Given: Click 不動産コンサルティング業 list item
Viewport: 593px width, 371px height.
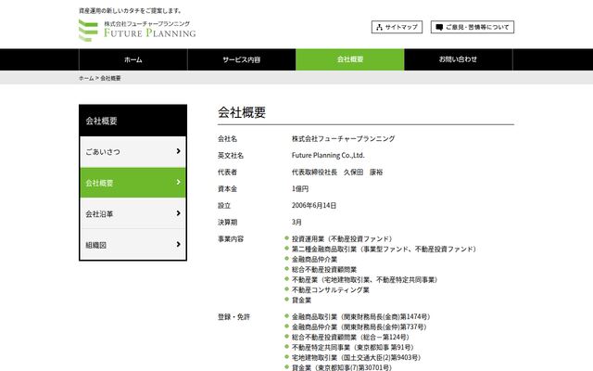Looking at the screenshot, I should point(330,290).
